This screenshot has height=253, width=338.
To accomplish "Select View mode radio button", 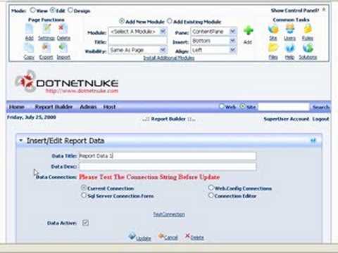I will coord(33,10).
